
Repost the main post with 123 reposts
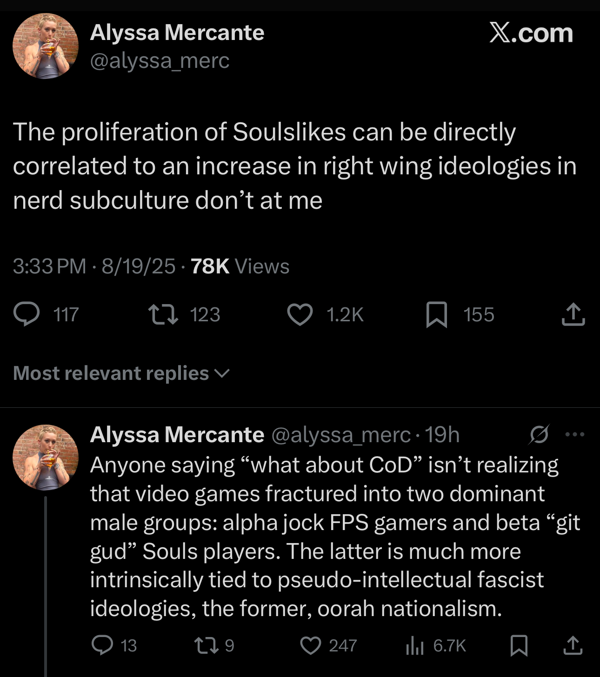pyautogui.click(x=163, y=314)
